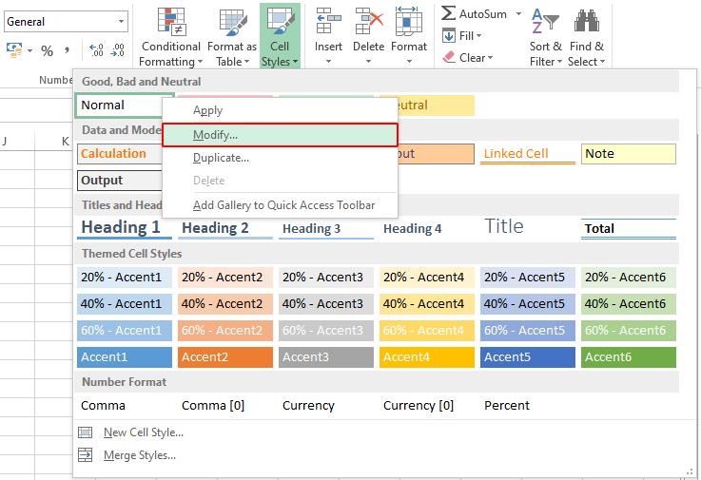Click the Delete cells icon
Viewport: 701px width, 480px height.
[x=369, y=21]
